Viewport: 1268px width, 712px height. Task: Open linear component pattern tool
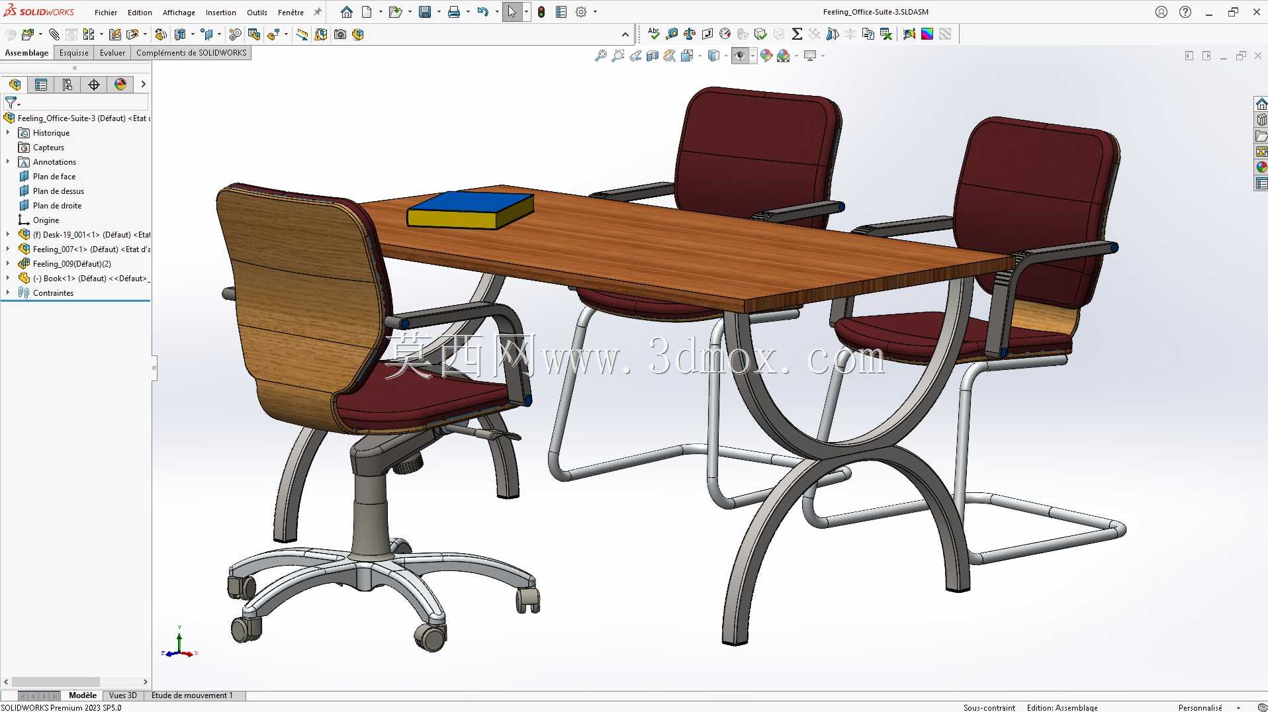(89, 34)
